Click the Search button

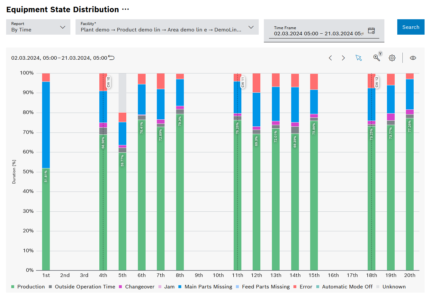[410, 27]
